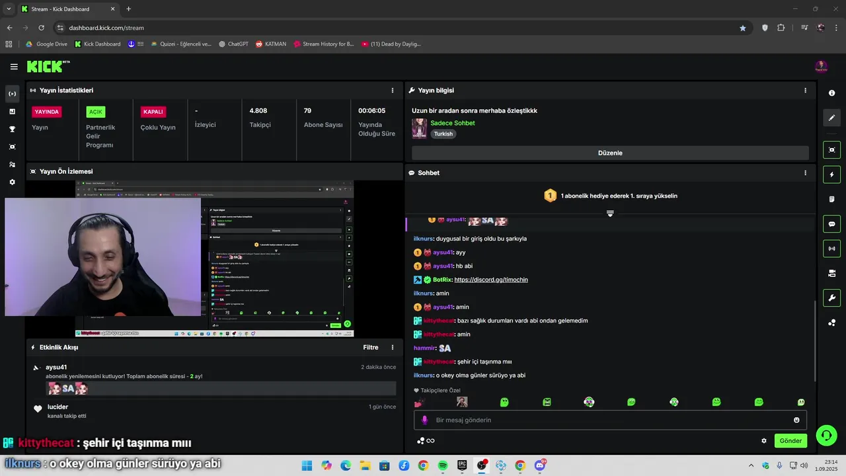
Task: Open the settings gear in left sidebar
Action: coord(12,182)
